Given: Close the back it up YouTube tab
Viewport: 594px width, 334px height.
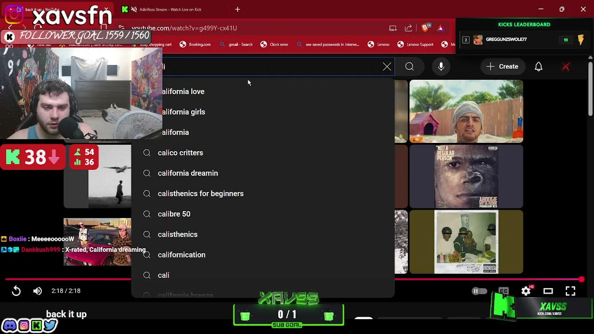Looking at the screenshot, I should click(107, 9).
